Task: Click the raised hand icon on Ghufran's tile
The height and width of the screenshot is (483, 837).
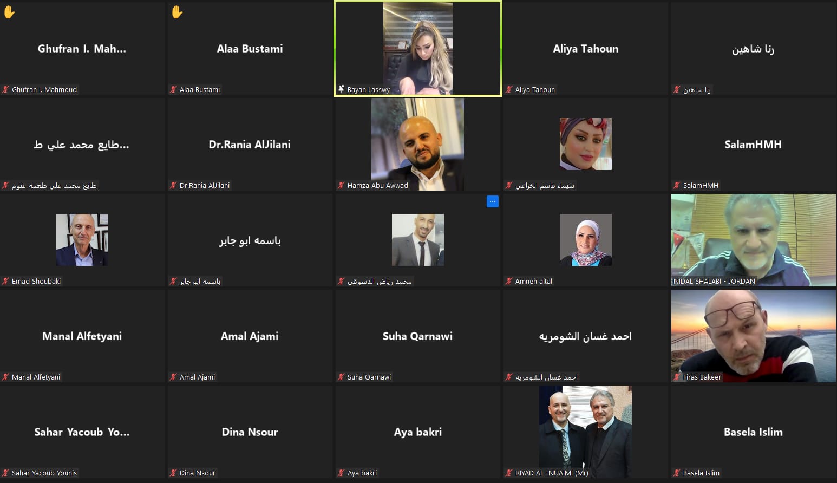Action: coord(9,12)
